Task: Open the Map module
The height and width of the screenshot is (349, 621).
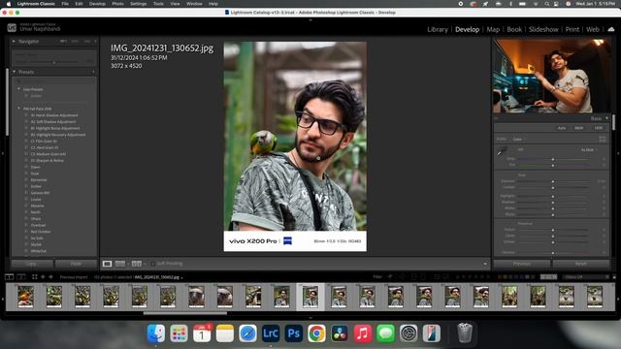Action: point(493,29)
